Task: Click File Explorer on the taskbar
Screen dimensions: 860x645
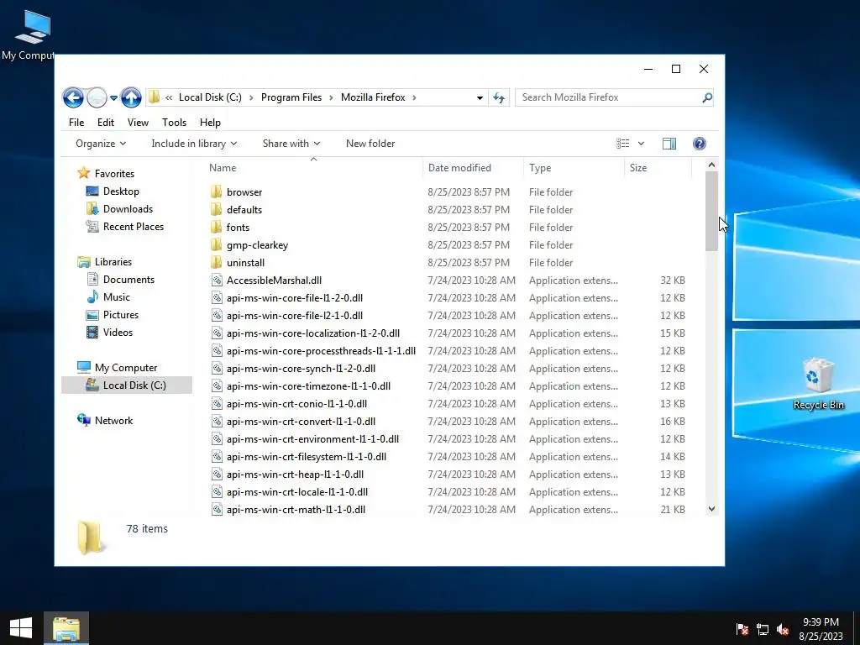Action: click(x=66, y=628)
